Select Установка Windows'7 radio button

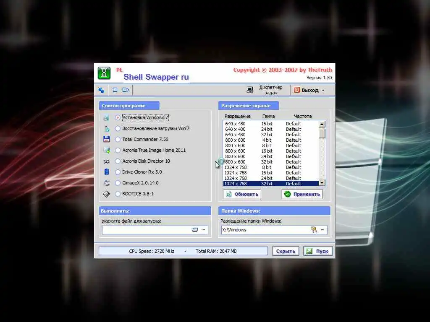(118, 117)
